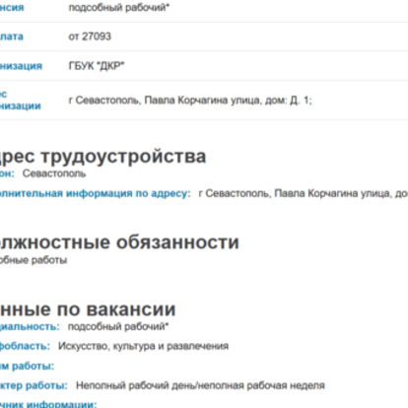
Task: Click heading 'лжностные обязанности'
Action: (119, 242)
